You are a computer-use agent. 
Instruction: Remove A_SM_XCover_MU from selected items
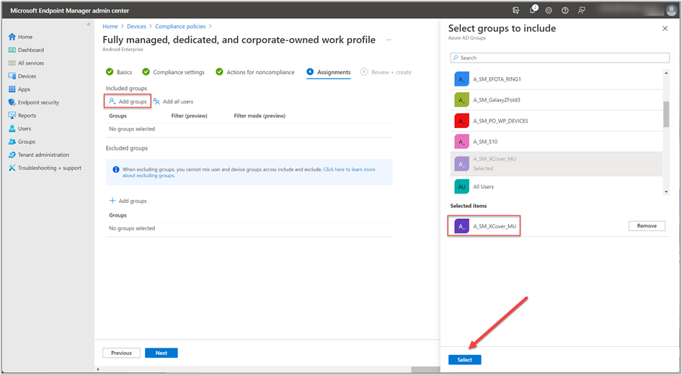tap(647, 226)
